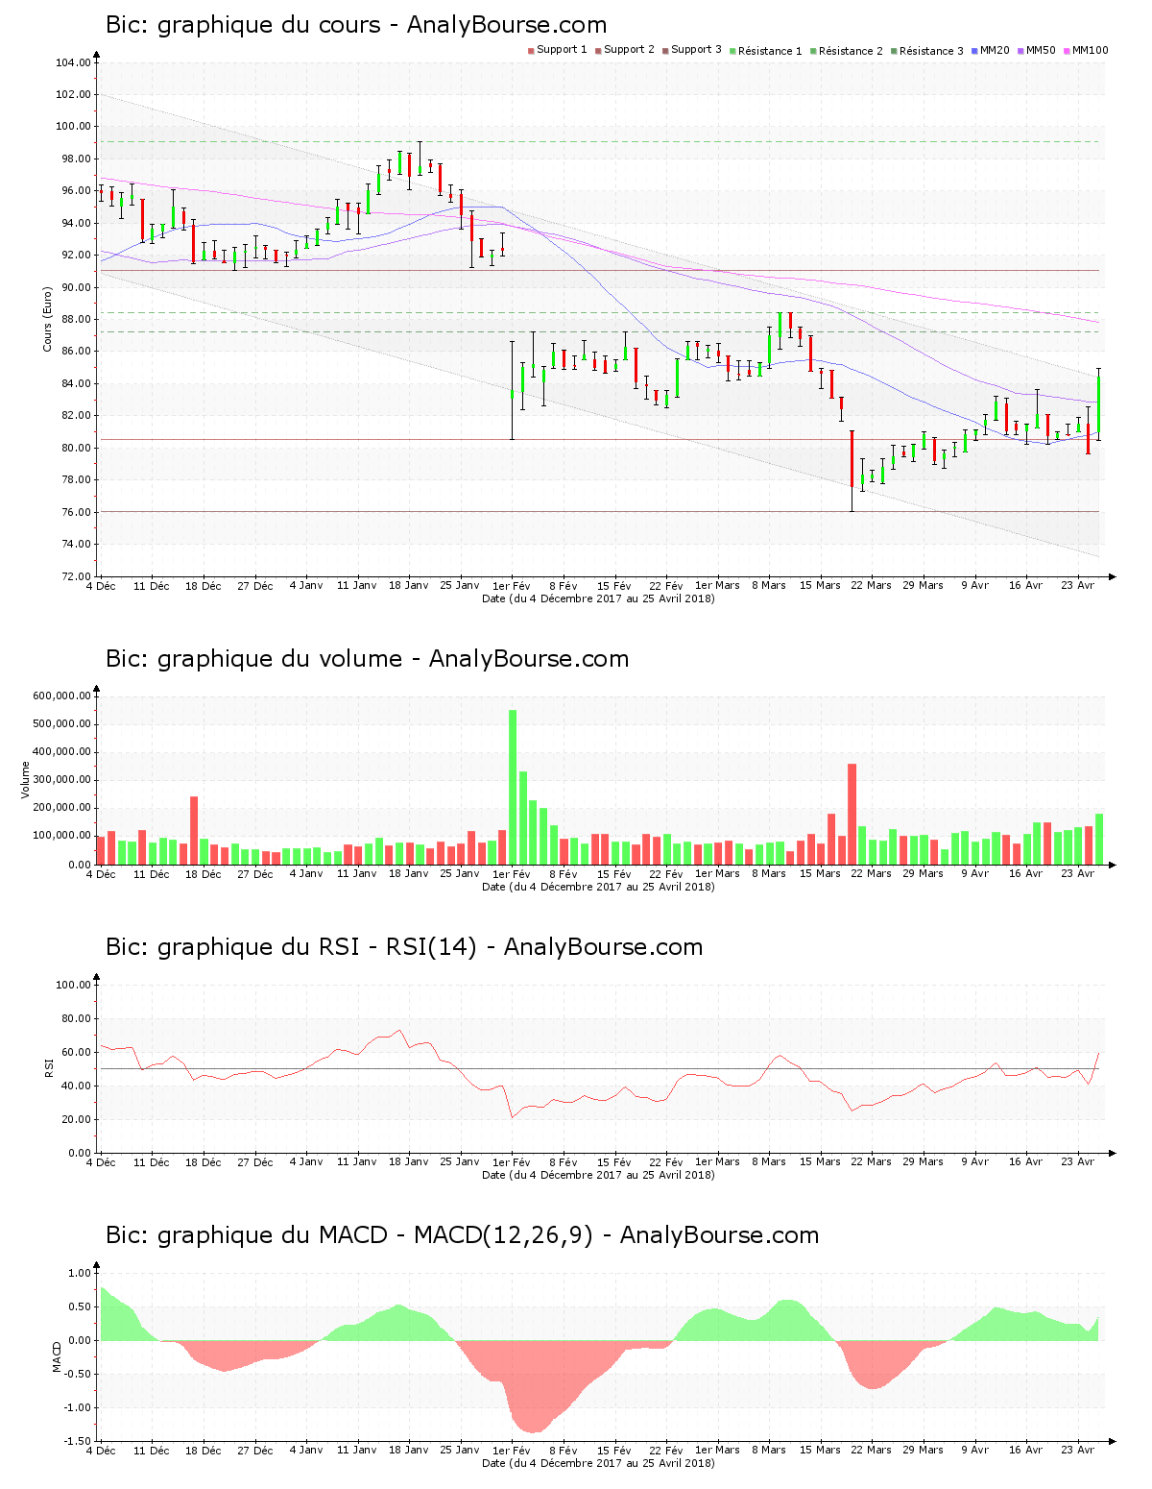Viewport: 1152px width, 1489px height.
Task: Select the Support 3 legend label
Action: 696,50
